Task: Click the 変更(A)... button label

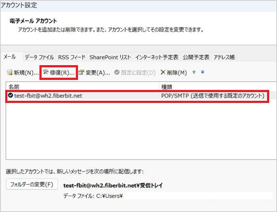Action: coord(98,73)
